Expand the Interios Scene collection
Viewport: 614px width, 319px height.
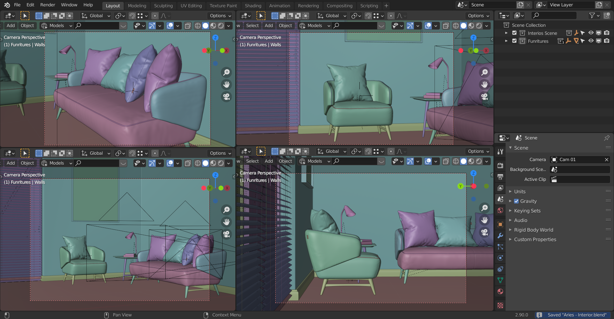tap(506, 33)
